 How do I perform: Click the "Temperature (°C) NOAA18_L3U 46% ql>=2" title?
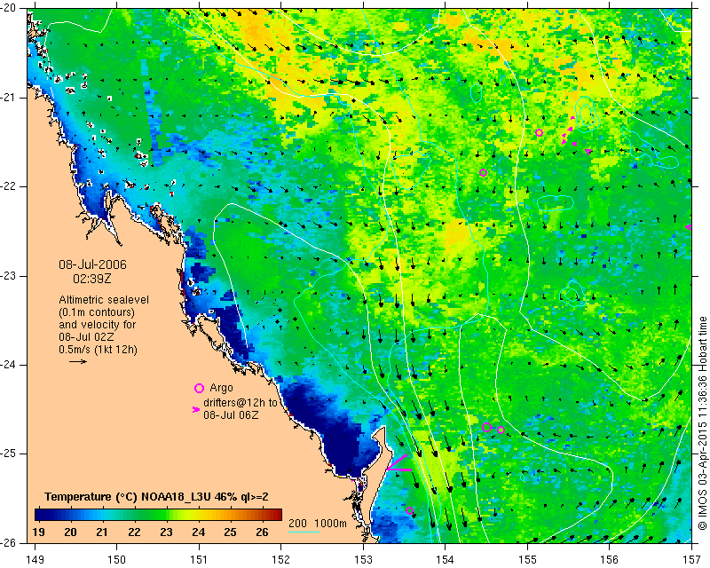click(x=156, y=497)
